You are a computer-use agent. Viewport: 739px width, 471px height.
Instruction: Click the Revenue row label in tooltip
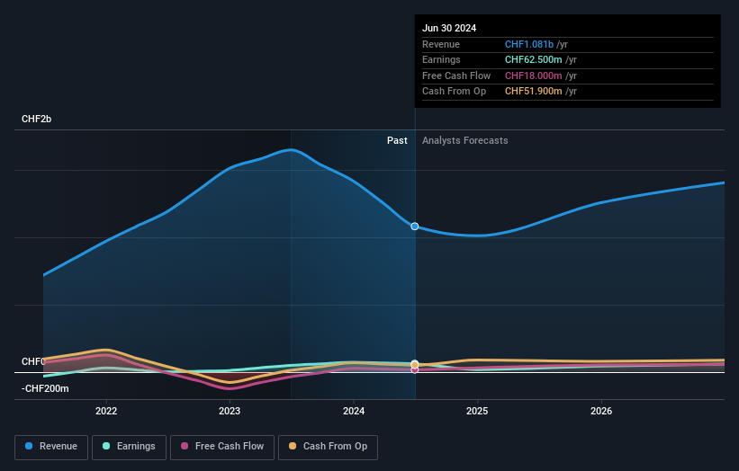coord(441,44)
